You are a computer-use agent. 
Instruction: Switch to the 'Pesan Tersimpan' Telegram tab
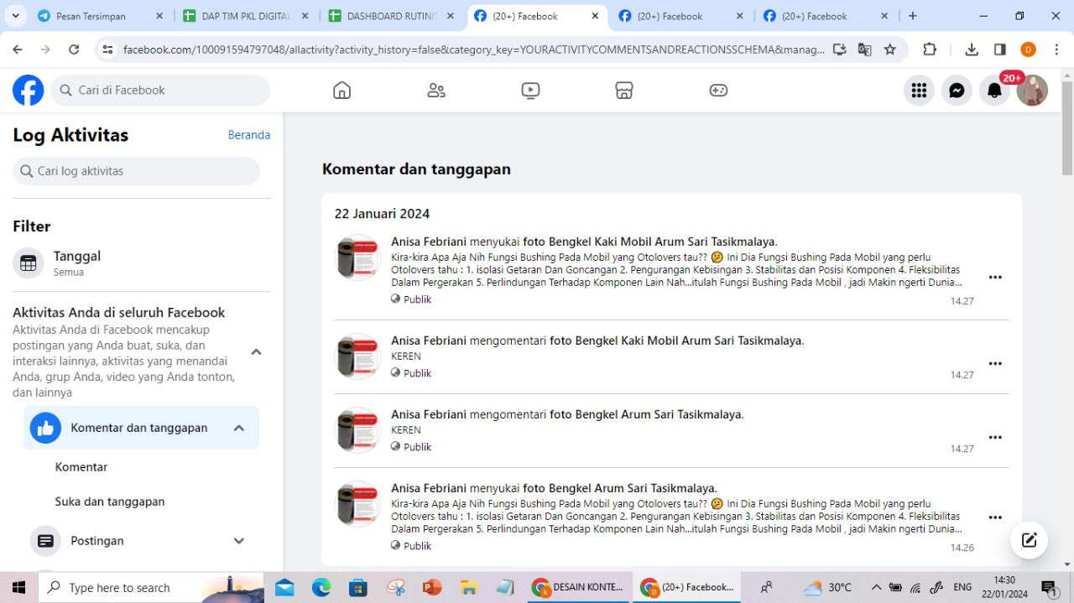(101, 16)
